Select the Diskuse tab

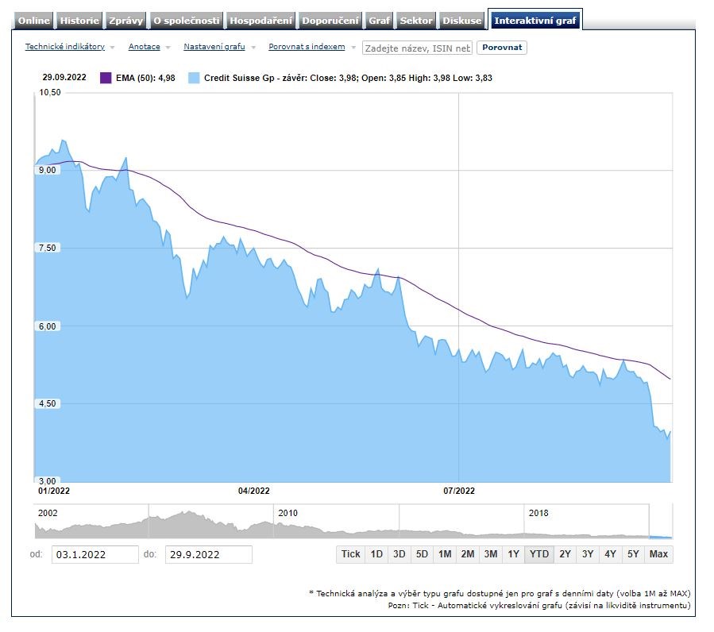pos(461,21)
